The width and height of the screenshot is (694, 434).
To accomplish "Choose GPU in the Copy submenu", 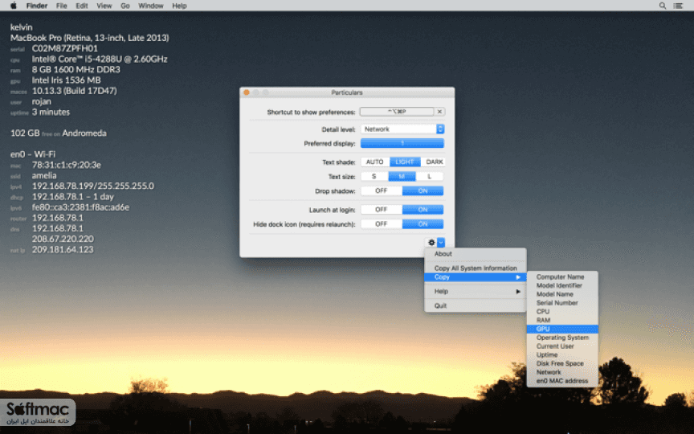I will (x=562, y=329).
